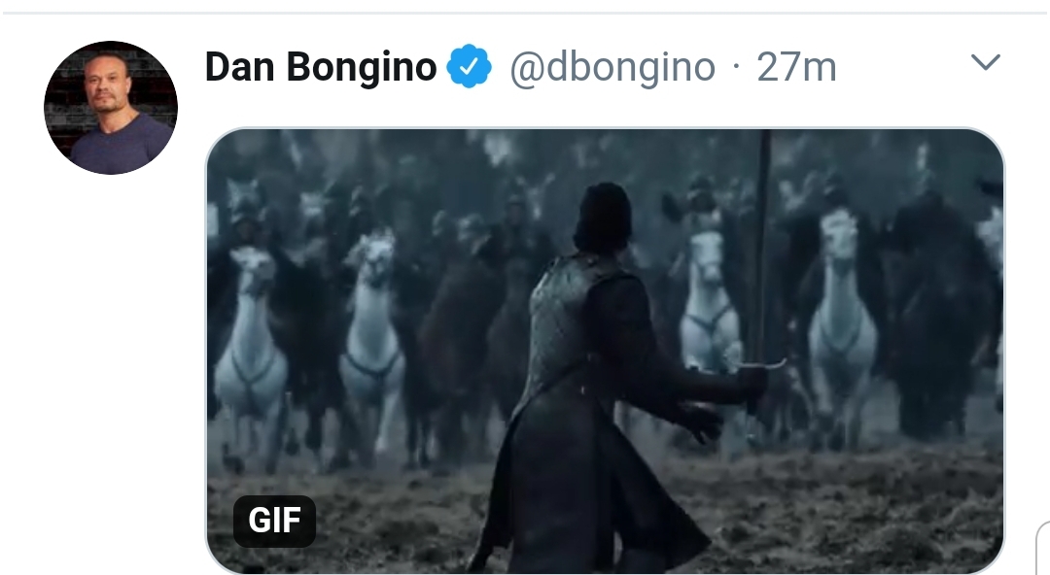Expand the tweet options chevron
The width and height of the screenshot is (1050, 575).
tap(985, 62)
